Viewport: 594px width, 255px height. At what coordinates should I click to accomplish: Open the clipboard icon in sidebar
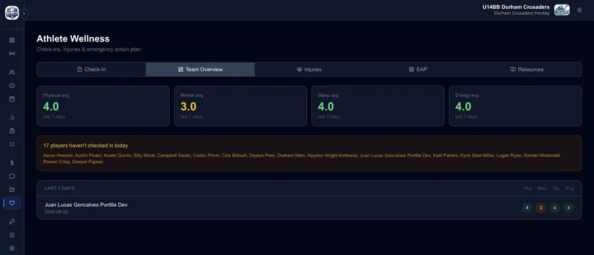coord(12,131)
